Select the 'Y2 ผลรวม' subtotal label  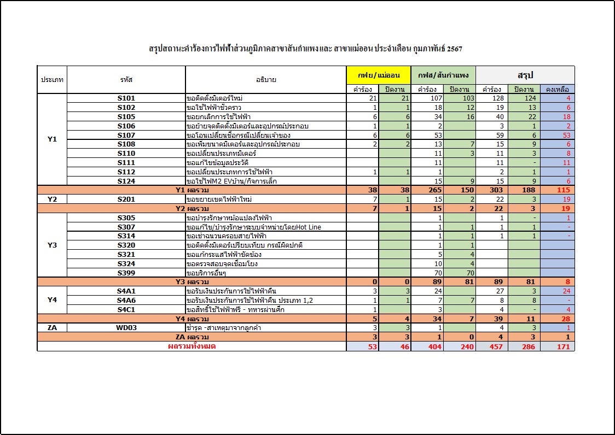192,209
